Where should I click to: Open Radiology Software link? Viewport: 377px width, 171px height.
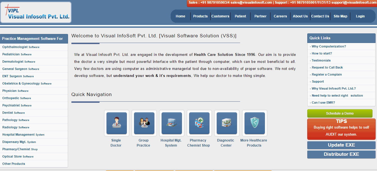pyautogui.click(x=16, y=127)
